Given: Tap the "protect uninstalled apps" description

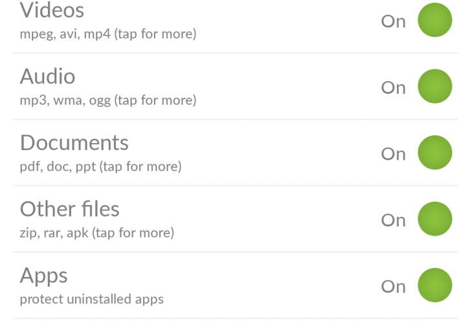Looking at the screenshot, I should point(92,299).
